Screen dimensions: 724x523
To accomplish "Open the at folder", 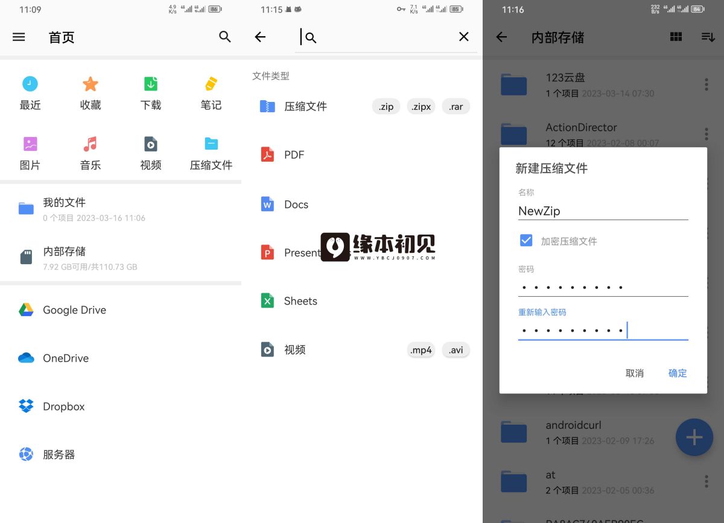I will click(x=591, y=481).
